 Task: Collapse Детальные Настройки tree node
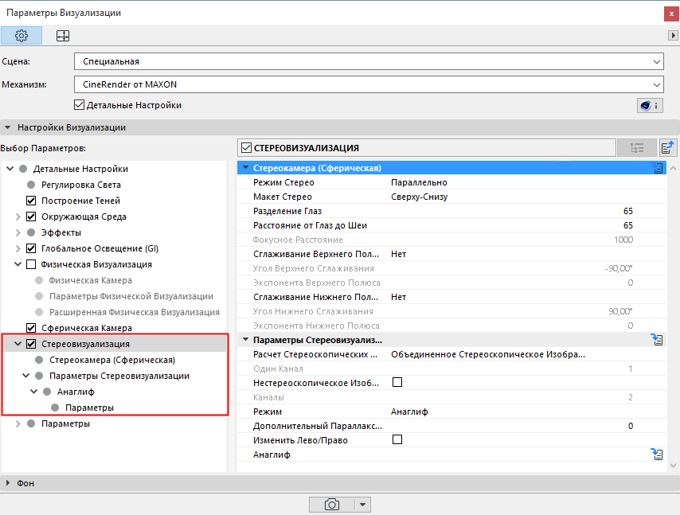pos(10,169)
